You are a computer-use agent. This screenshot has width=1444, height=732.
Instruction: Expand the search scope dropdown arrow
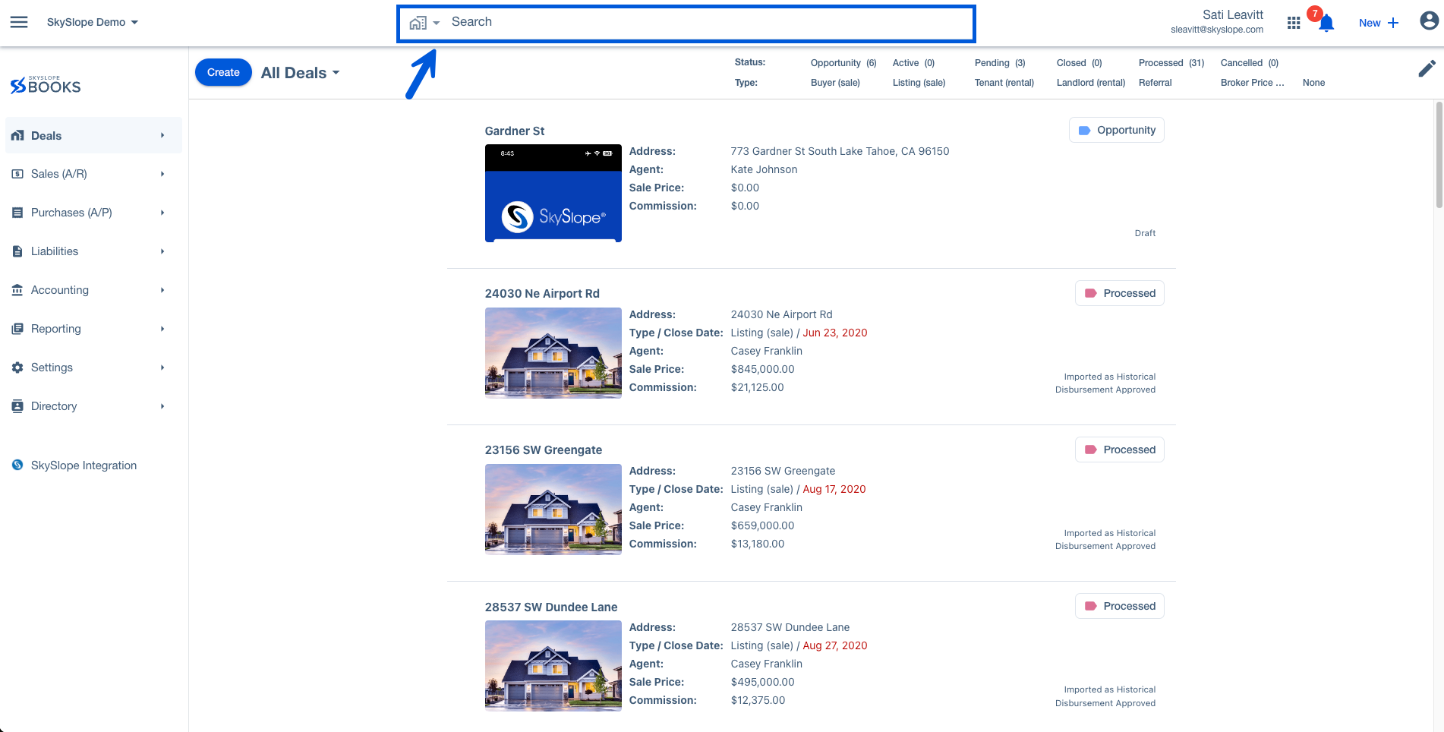pos(437,24)
